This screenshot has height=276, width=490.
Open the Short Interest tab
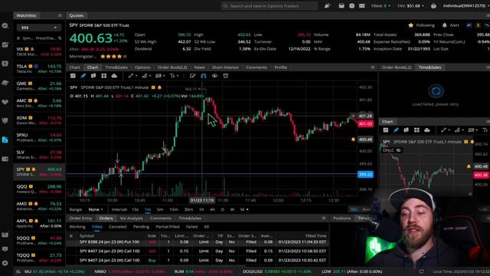[x=225, y=67]
